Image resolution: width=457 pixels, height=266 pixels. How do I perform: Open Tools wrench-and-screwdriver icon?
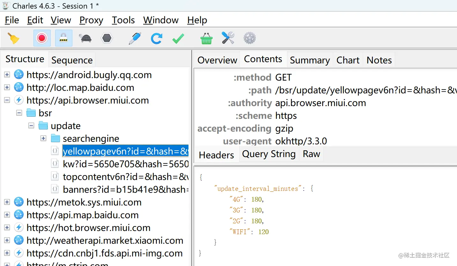228,38
